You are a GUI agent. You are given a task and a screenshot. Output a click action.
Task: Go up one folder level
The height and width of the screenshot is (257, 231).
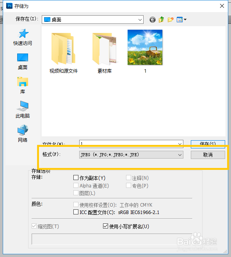click(161, 20)
